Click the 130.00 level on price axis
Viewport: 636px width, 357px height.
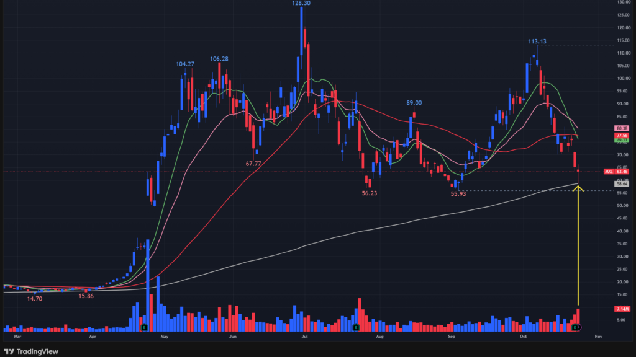[624, 2]
